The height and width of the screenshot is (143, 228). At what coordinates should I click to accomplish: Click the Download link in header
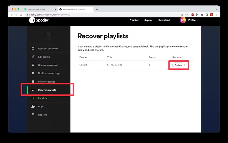coord(164,20)
